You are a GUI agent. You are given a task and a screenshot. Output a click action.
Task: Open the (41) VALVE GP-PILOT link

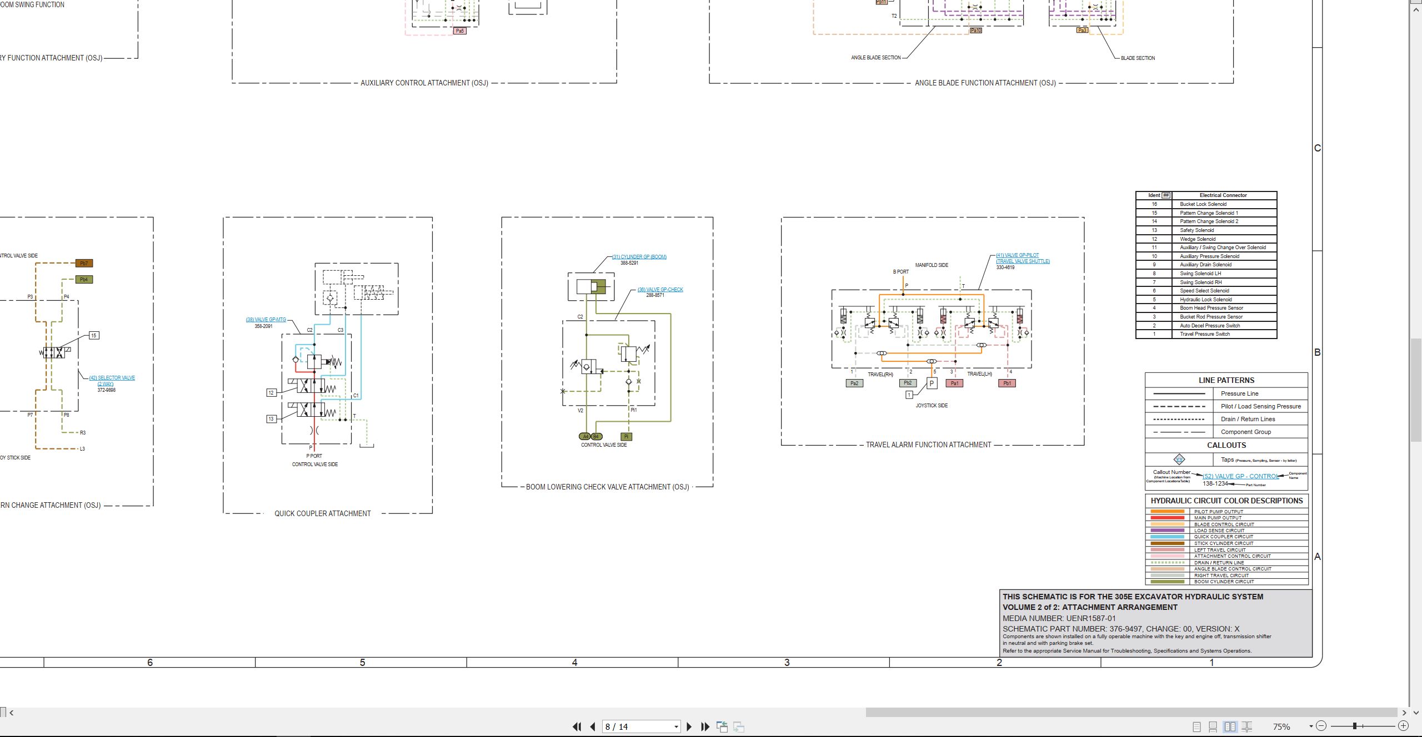click(1023, 258)
